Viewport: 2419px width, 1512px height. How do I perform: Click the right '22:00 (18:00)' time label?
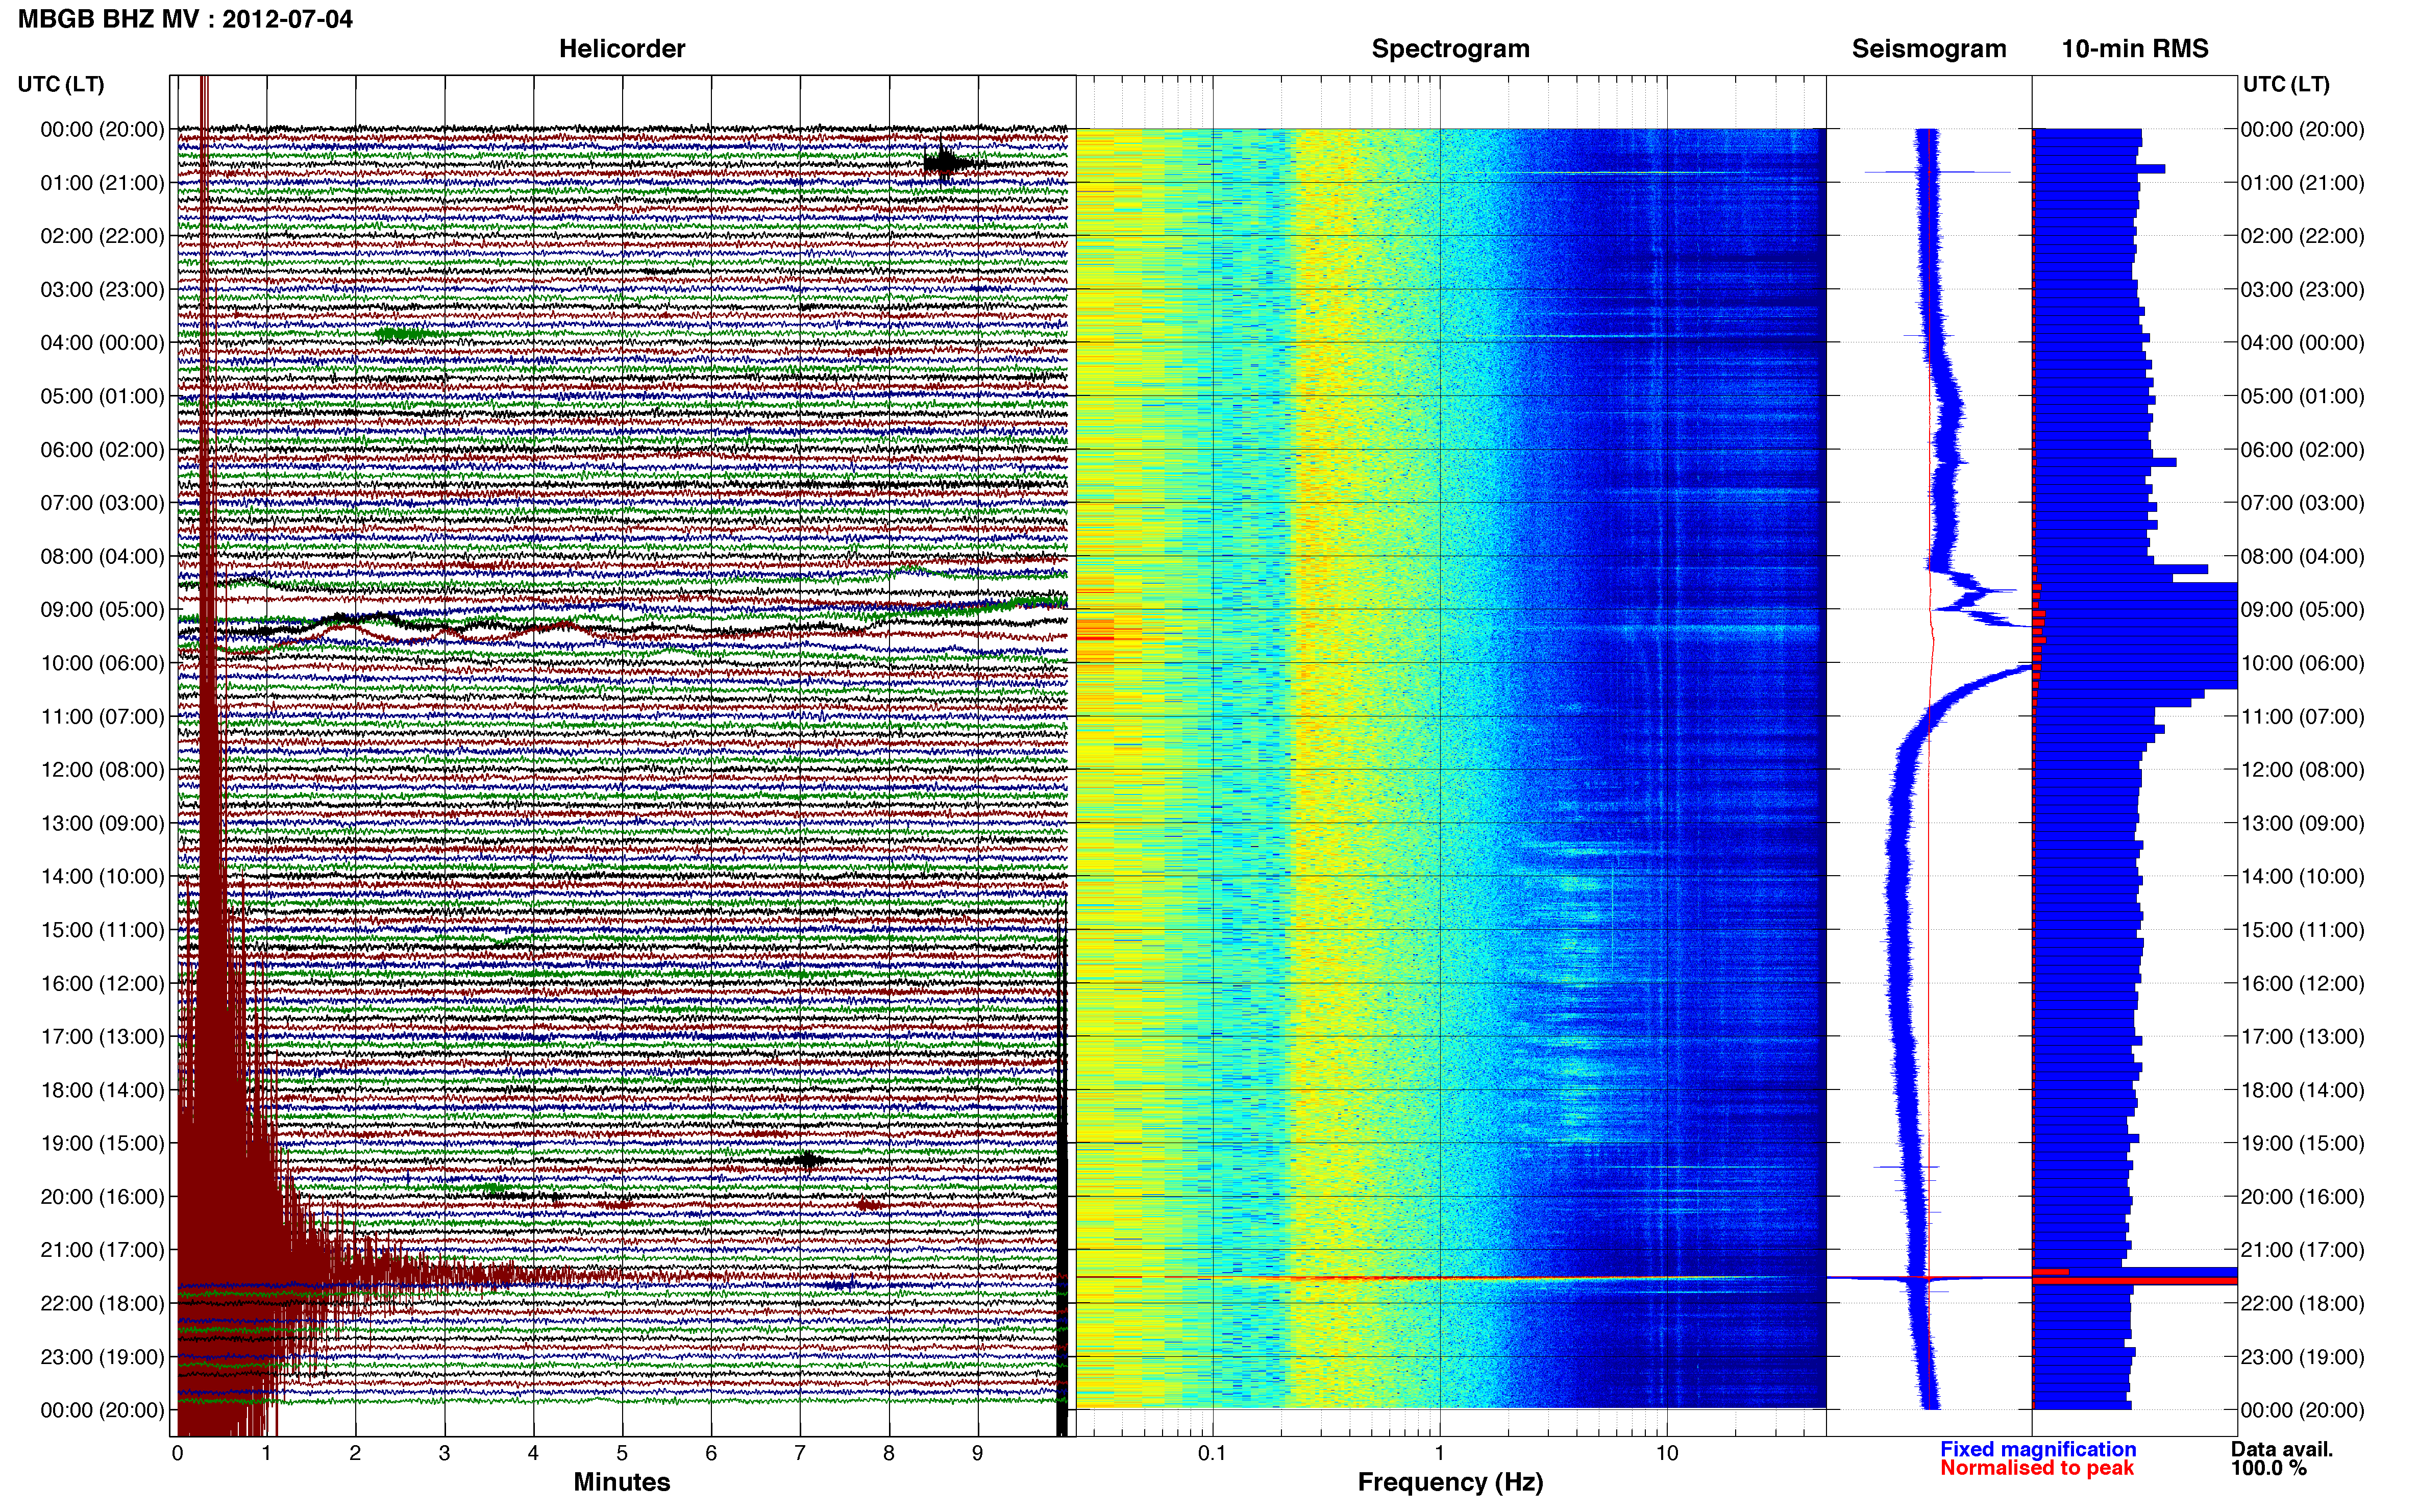(2302, 1303)
